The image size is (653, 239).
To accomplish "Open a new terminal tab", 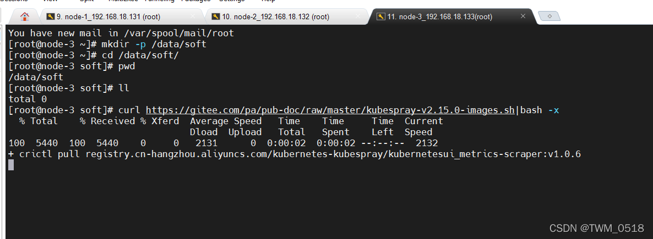I will point(548,16).
